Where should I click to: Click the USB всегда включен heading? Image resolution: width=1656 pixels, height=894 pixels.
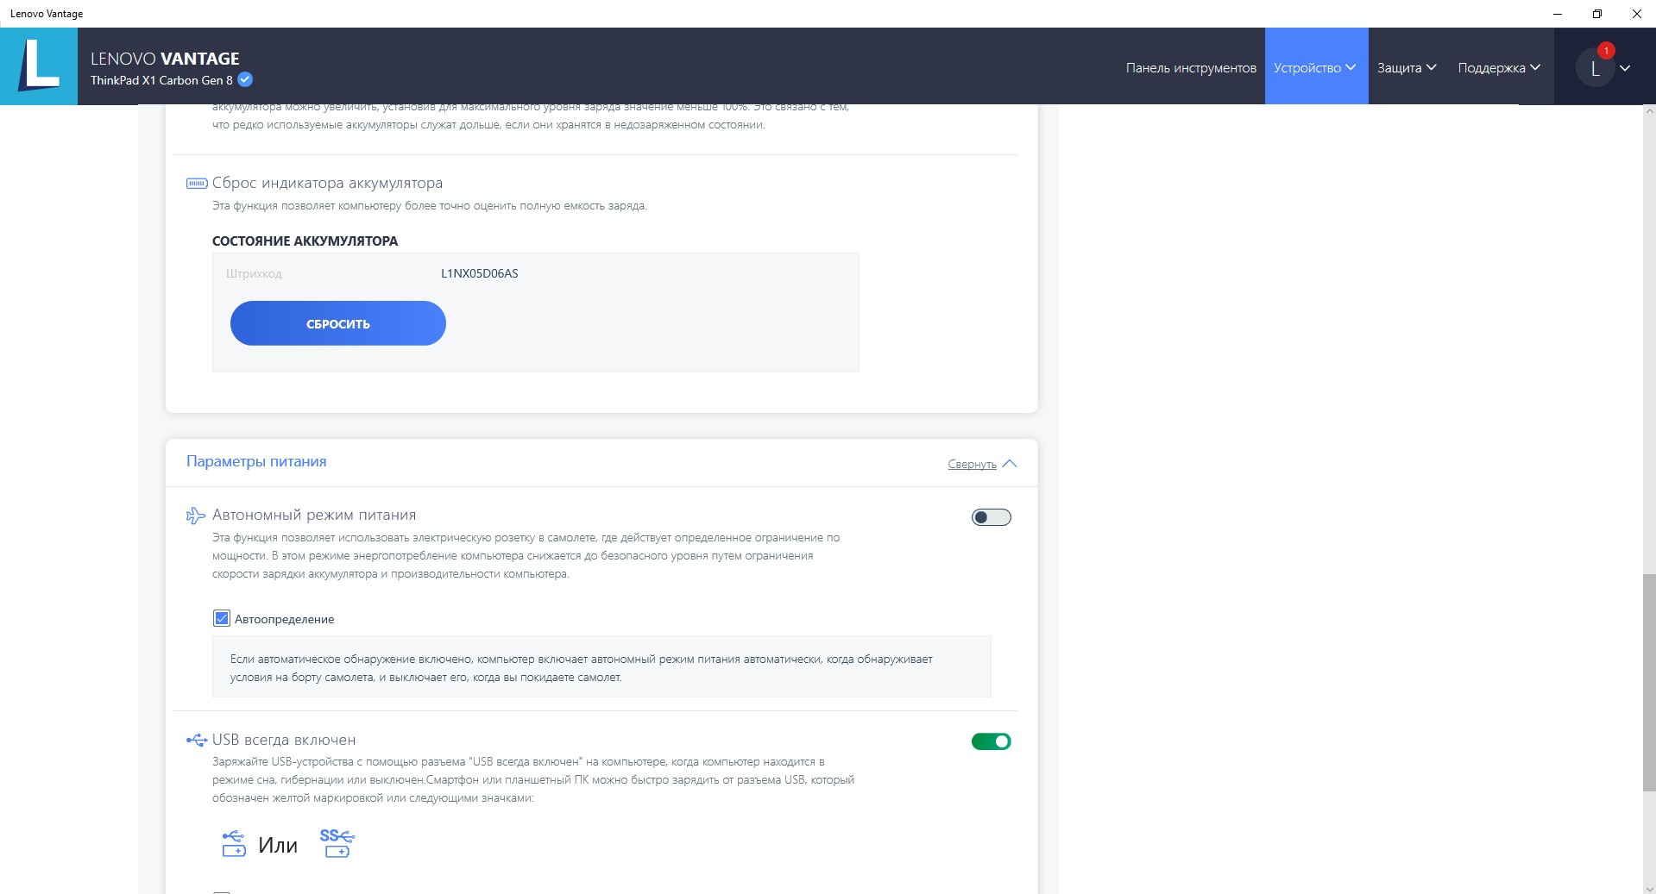pos(284,740)
